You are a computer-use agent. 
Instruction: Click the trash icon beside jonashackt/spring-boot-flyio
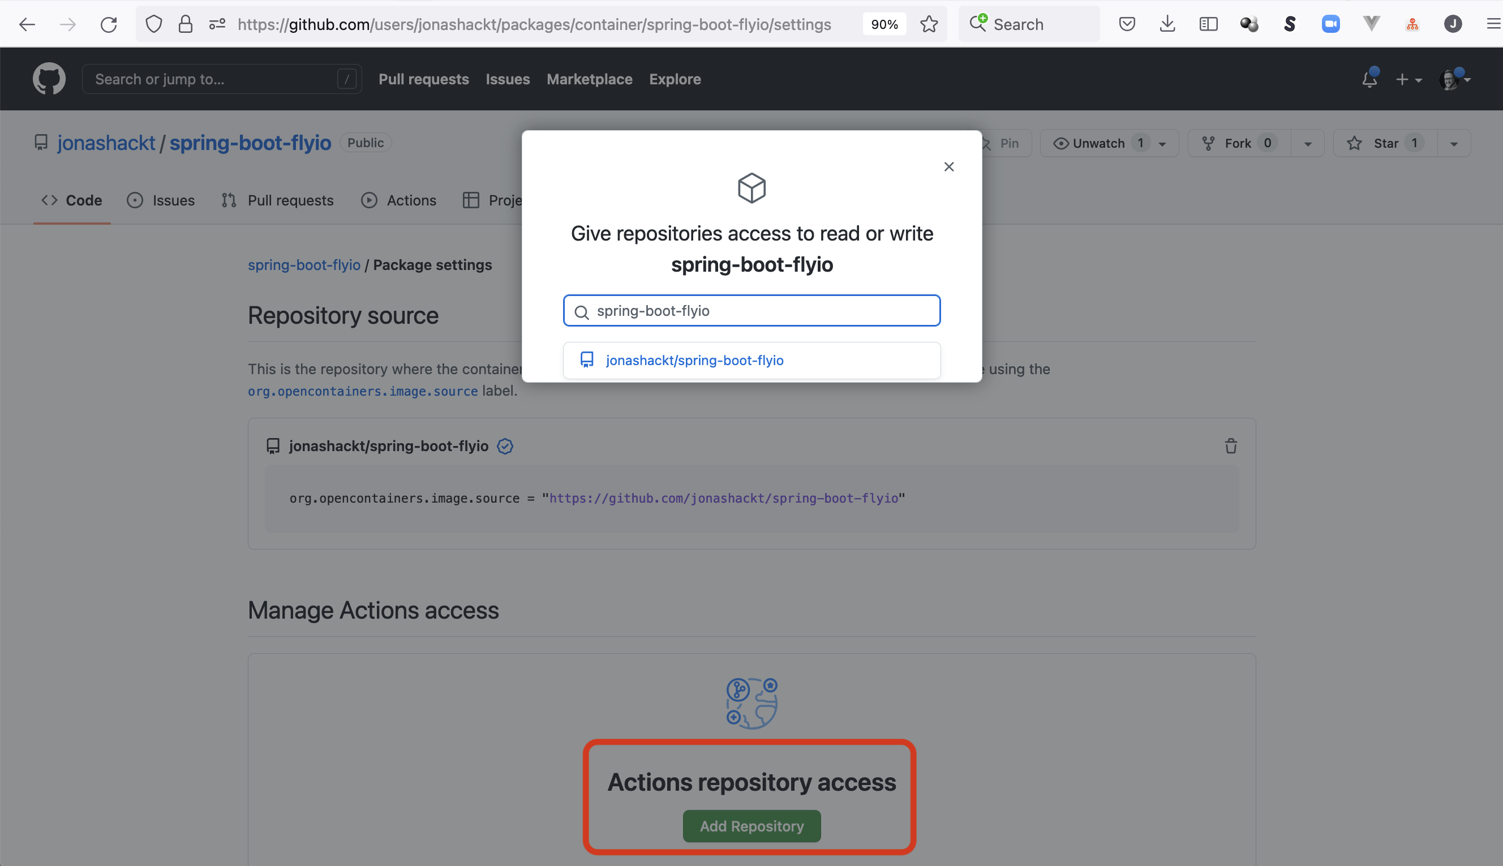(1230, 446)
